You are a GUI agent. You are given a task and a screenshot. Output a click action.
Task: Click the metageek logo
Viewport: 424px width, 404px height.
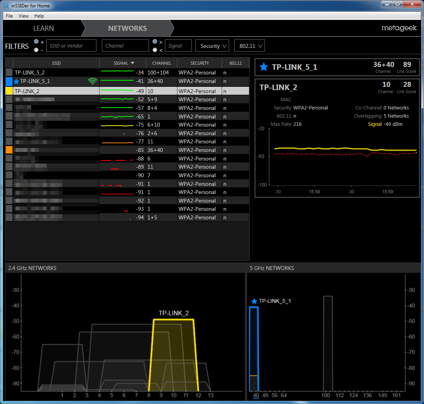[x=399, y=28]
